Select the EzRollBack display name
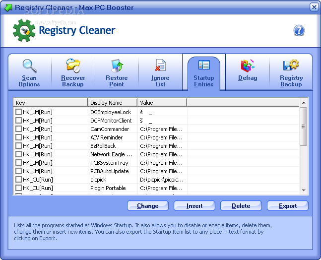The width and height of the screenshot is (321, 260). [103, 146]
